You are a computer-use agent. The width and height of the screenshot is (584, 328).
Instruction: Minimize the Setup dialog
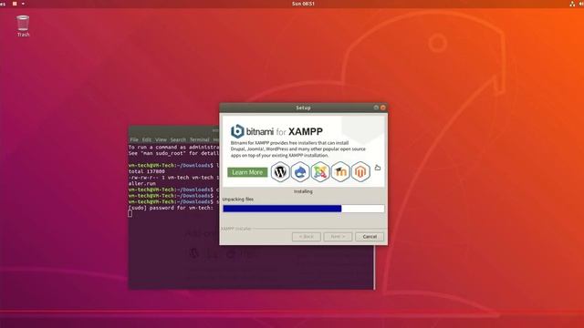pos(376,108)
